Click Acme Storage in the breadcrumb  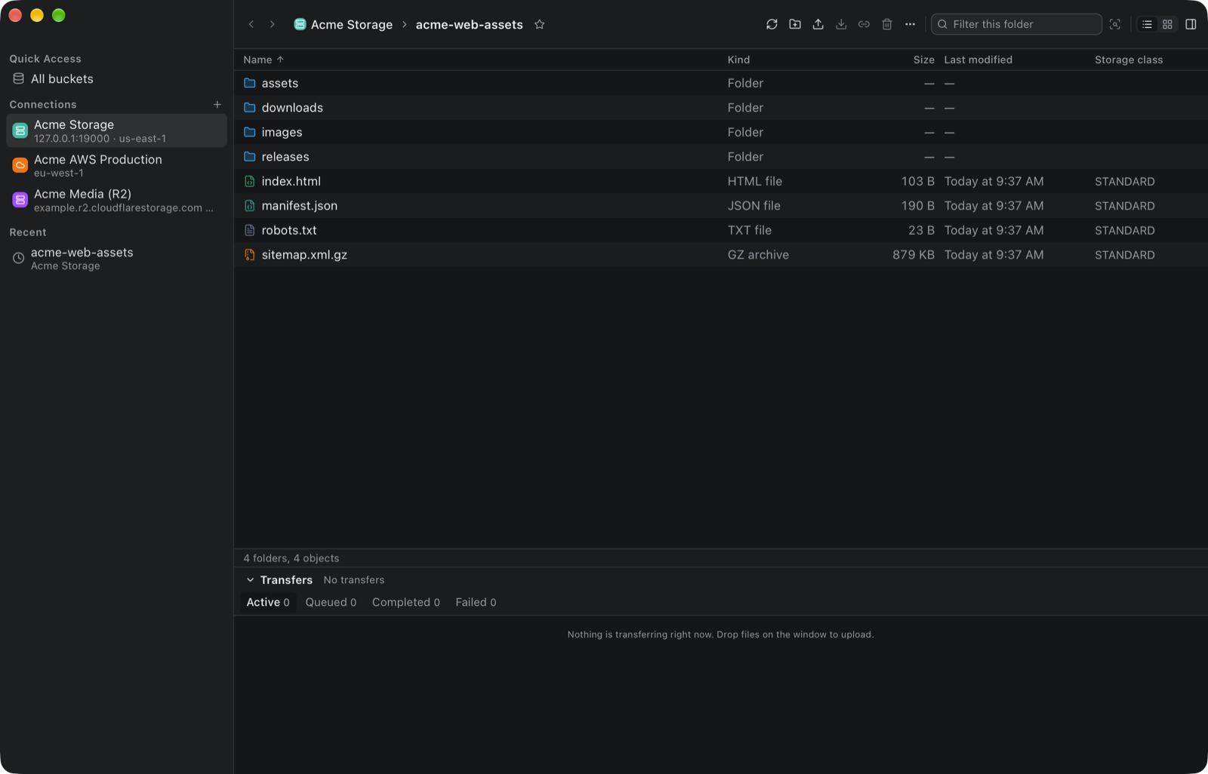point(344,24)
